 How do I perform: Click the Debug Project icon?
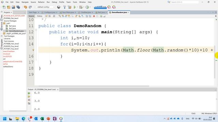tap(81, 7)
